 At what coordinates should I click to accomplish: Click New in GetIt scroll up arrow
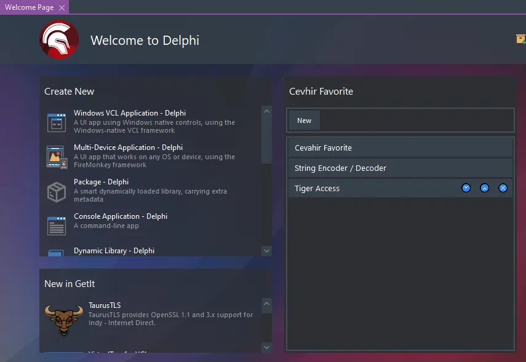click(266, 304)
